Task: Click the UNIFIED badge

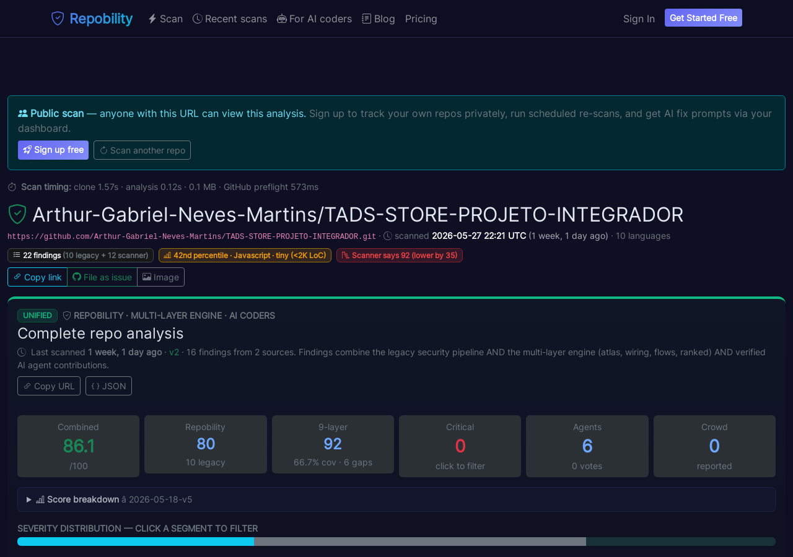Action: [x=37, y=316]
